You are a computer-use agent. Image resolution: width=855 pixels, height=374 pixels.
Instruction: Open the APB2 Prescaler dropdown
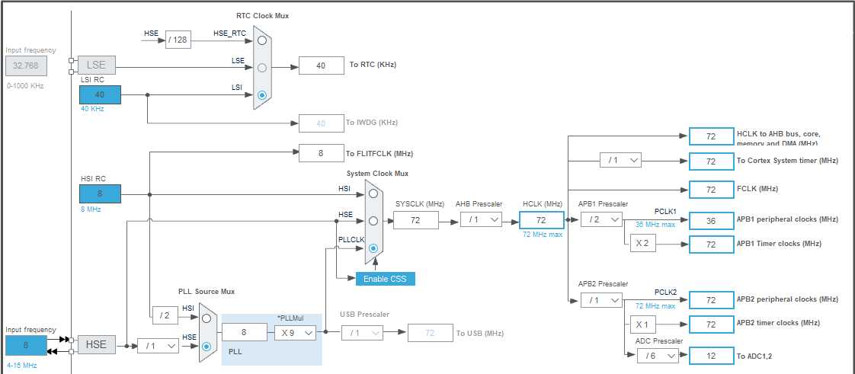(601, 300)
